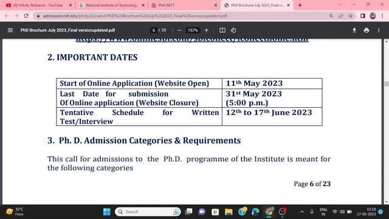Edit the page number field showing 6
The image size is (389, 219).
click(x=154, y=30)
